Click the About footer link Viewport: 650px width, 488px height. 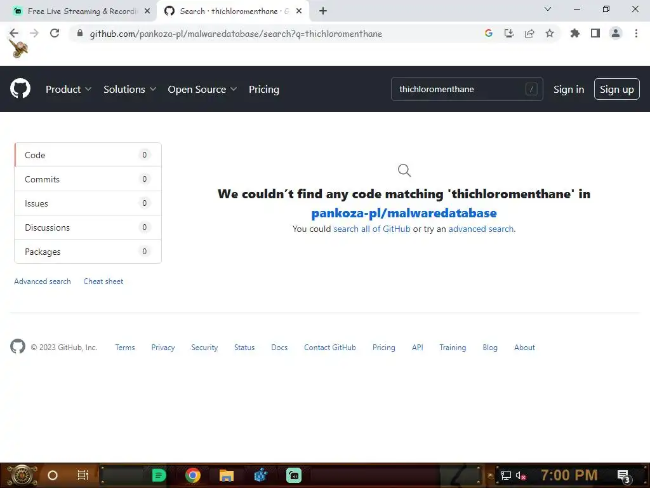tap(524, 348)
